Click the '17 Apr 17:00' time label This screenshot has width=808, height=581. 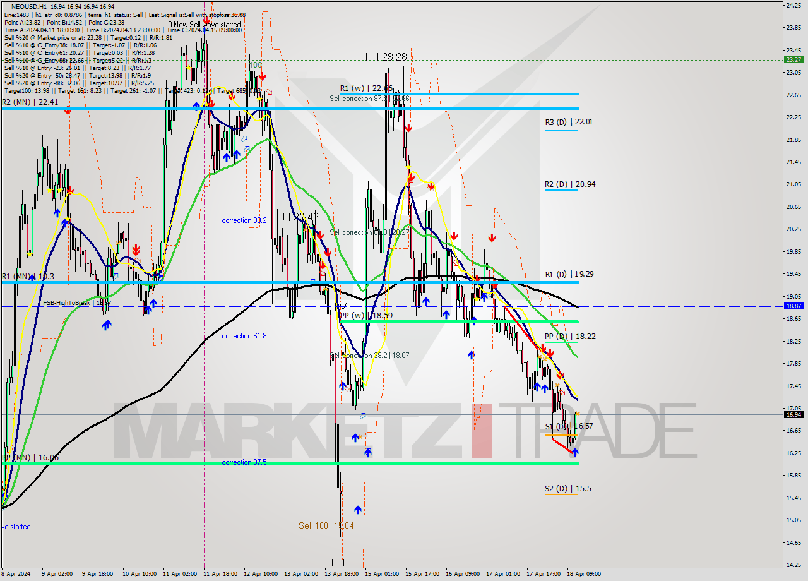[543, 574]
